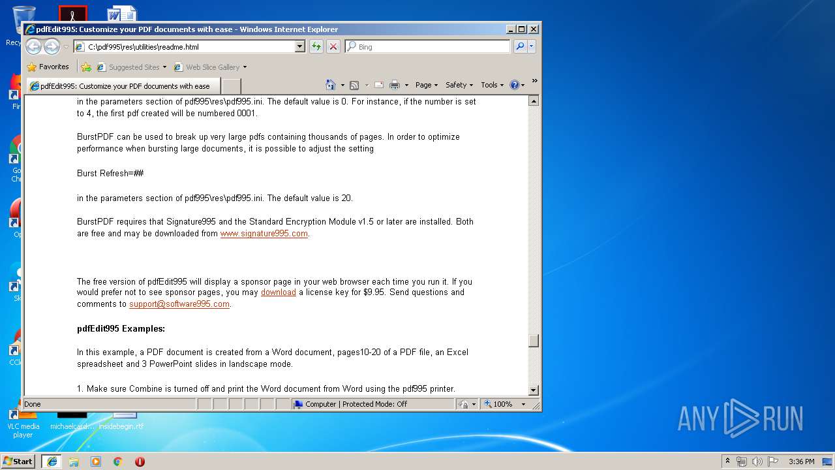Go forward with the Forward arrow button
The width and height of the screenshot is (835, 470).
point(52,46)
